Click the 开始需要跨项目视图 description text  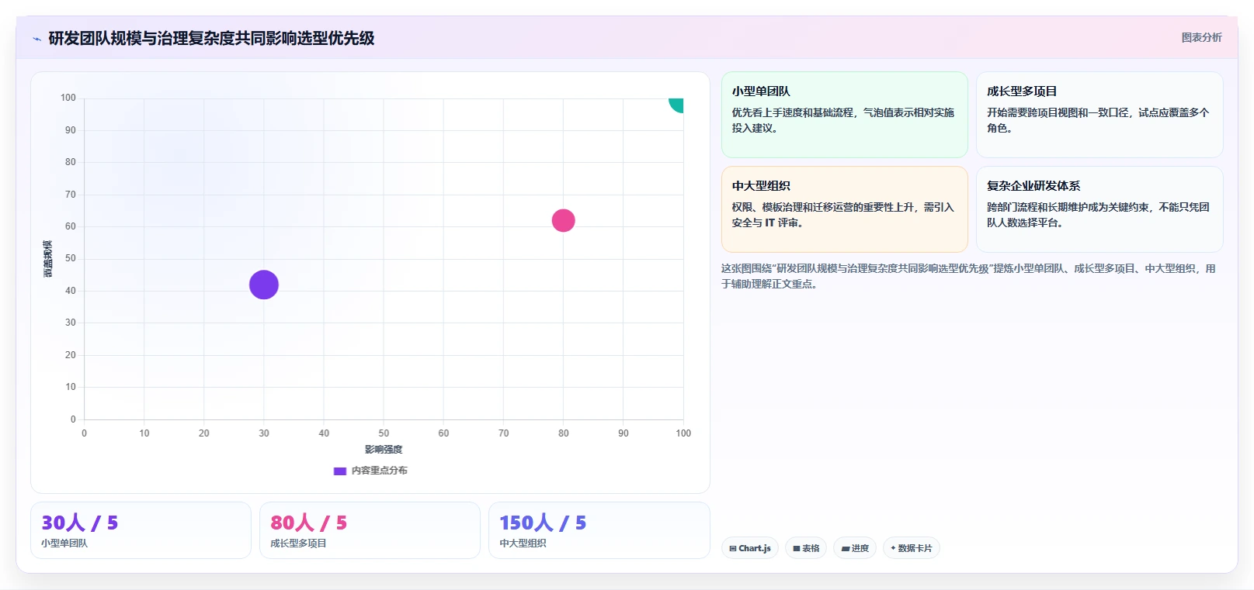point(1098,120)
